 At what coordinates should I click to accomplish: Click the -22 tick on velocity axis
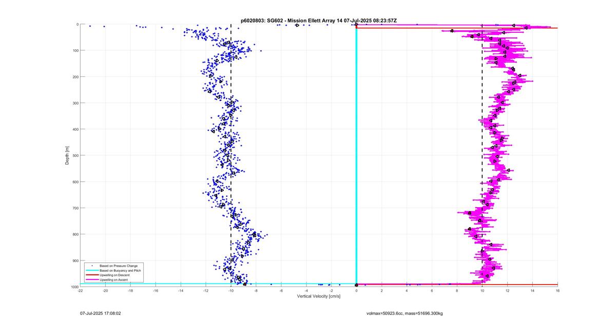(80, 291)
